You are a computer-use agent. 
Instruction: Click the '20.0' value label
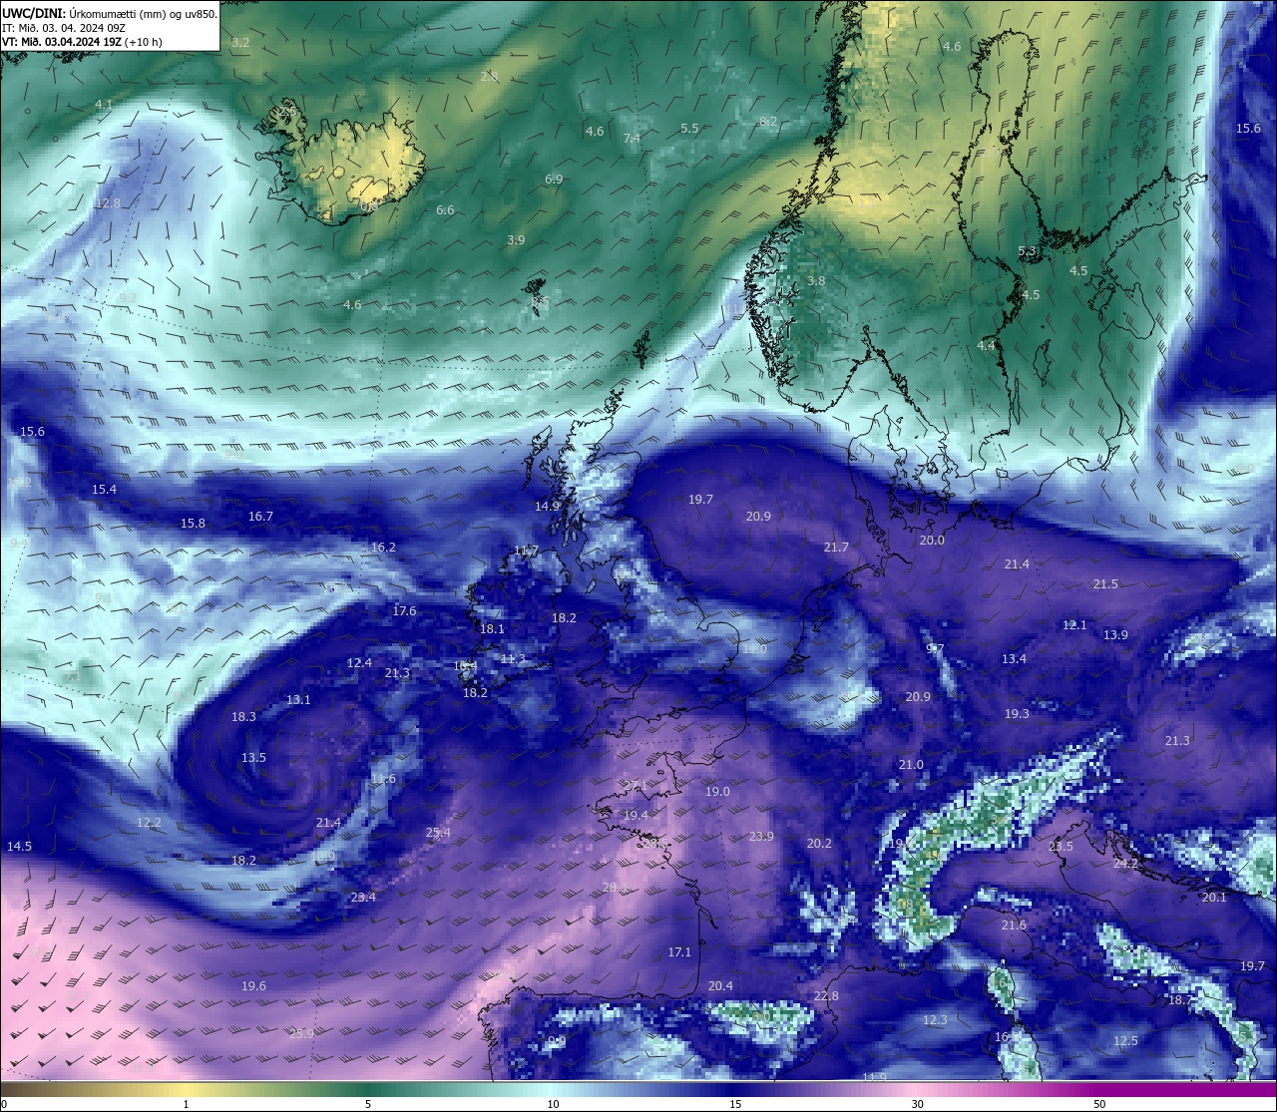[x=932, y=541]
